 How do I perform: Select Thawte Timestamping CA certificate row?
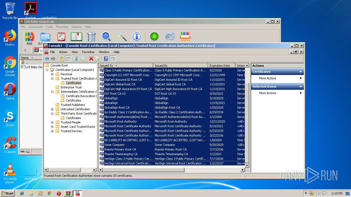(x=172, y=154)
